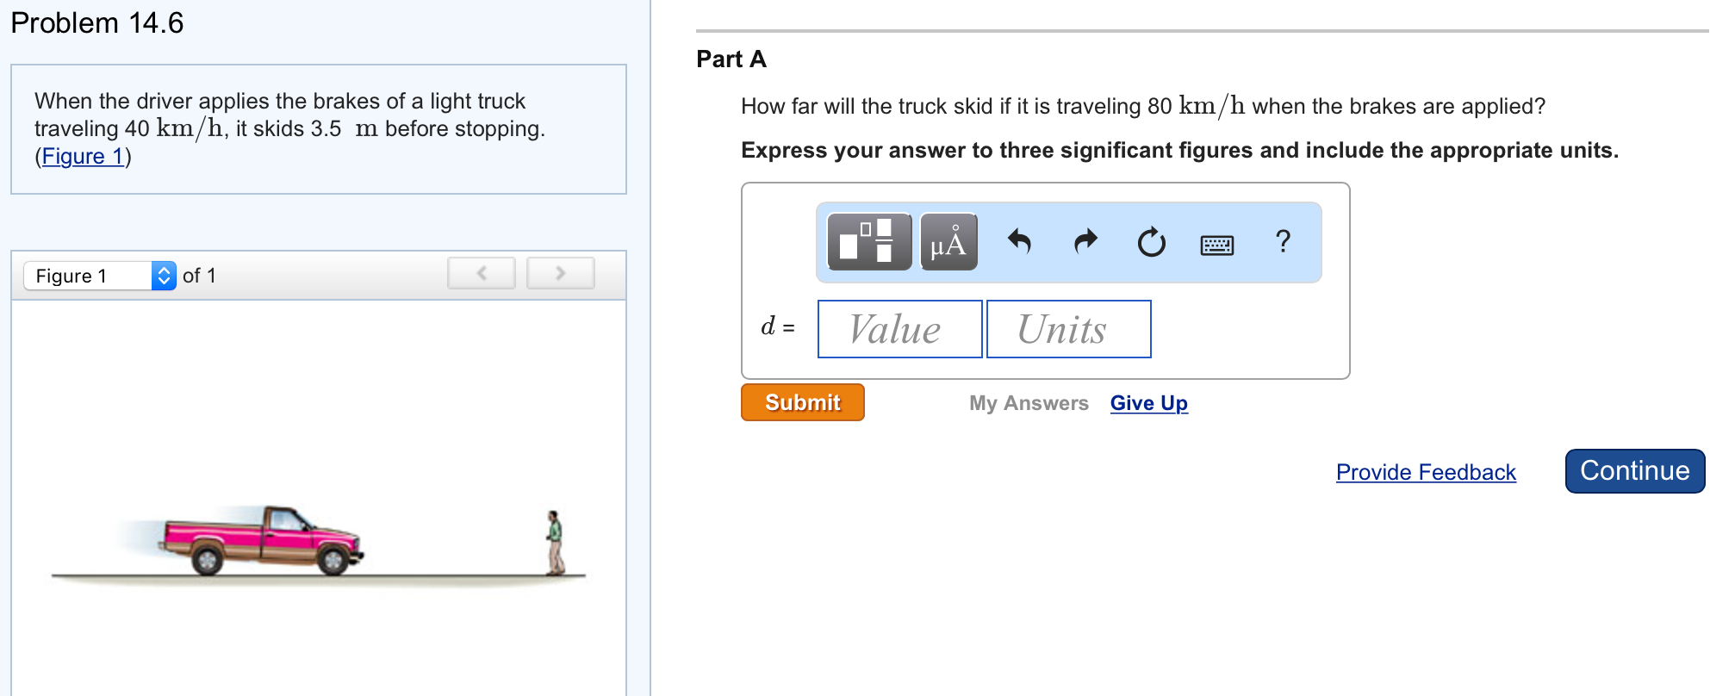
Task: Click the undo arrow icon
Action: 1019,242
